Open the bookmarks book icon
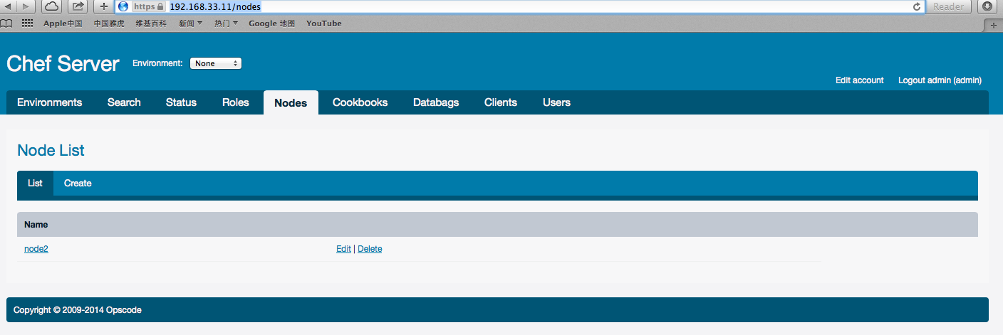Image resolution: width=1003 pixels, height=335 pixels. point(7,23)
